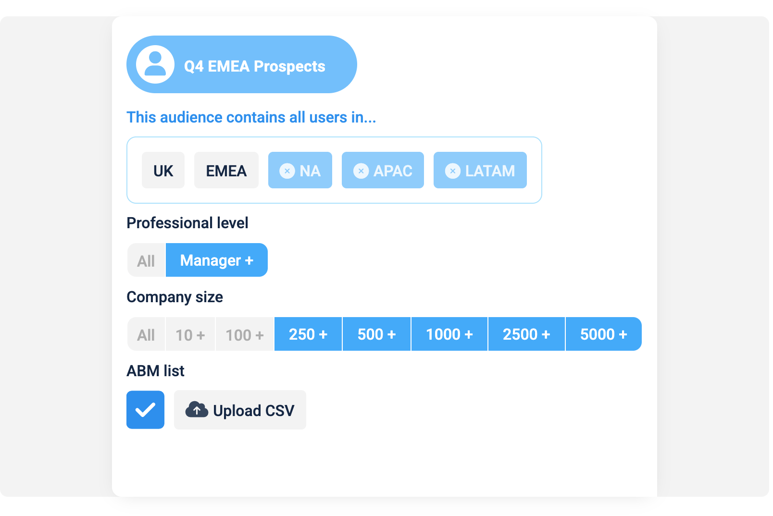Viewport: 773px width, 516px height.
Task: Select company size 10 +
Action: pos(190,334)
